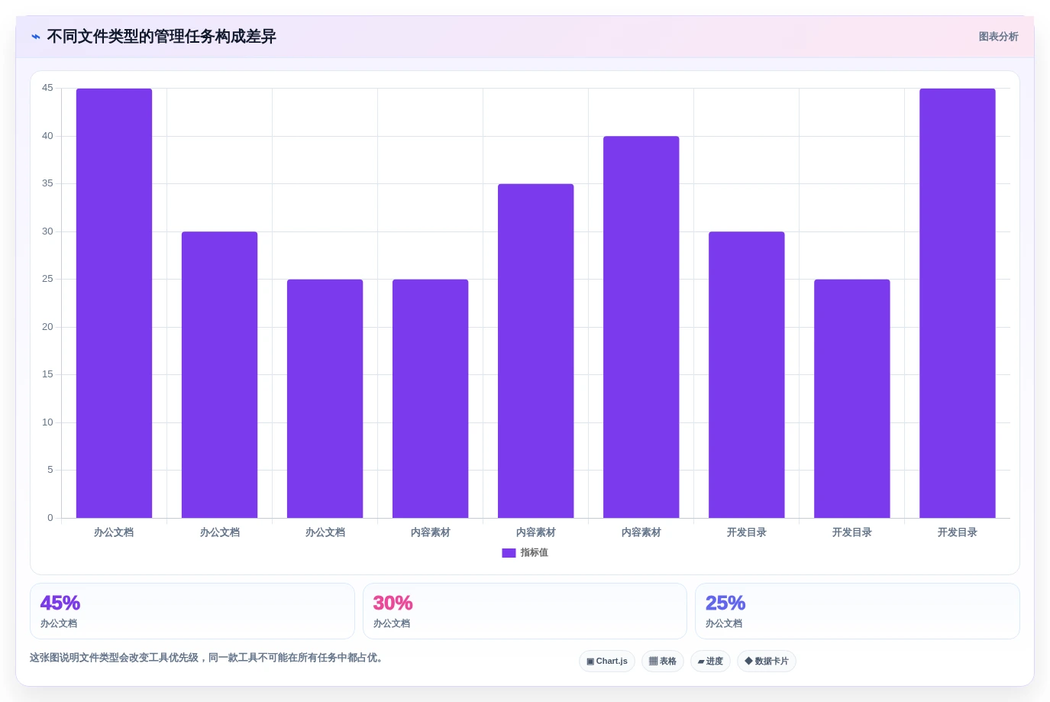Screen dimensions: 1050x702
Task: Click the 内容素材 bar valued at 35
Action: [535, 351]
